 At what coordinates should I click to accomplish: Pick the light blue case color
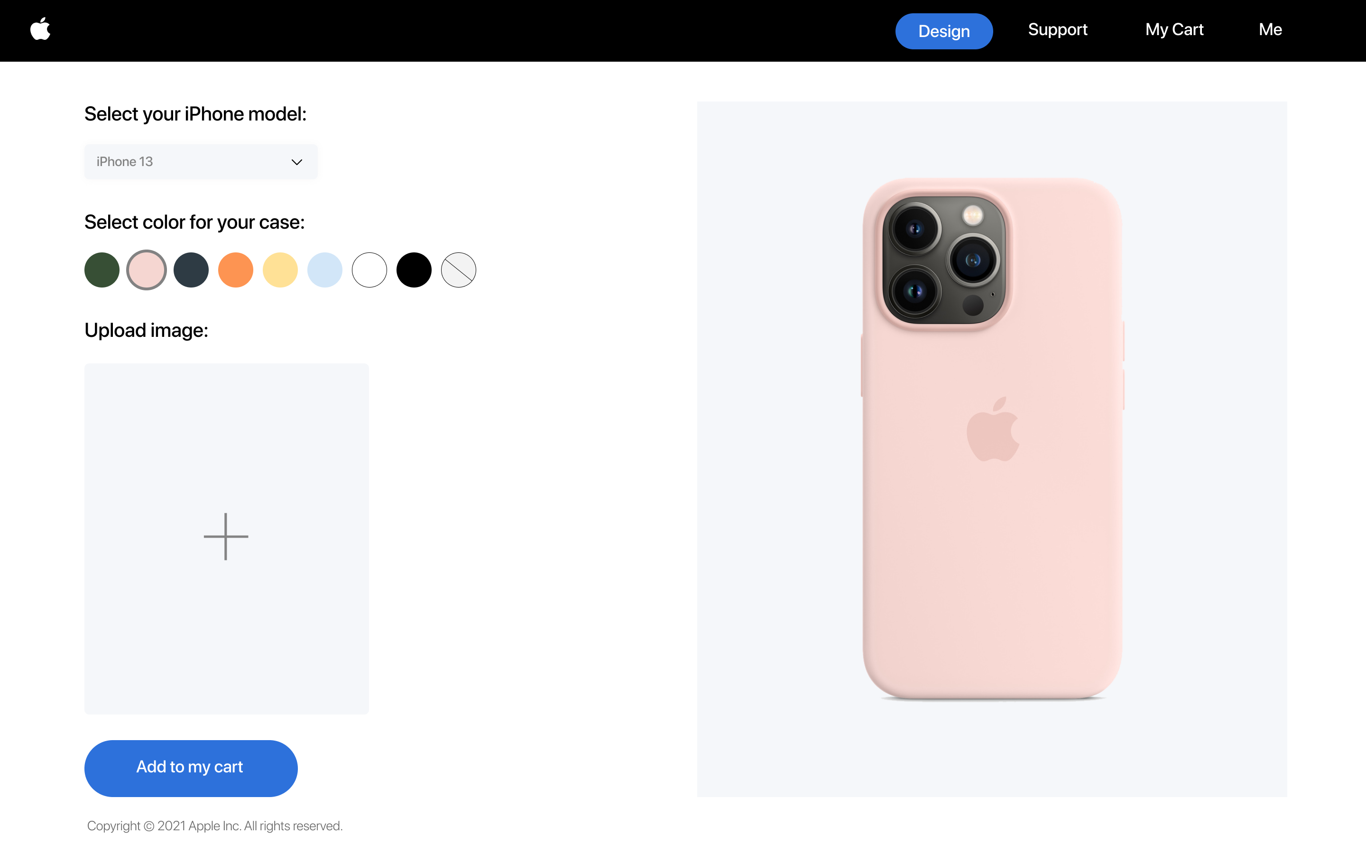coord(325,270)
